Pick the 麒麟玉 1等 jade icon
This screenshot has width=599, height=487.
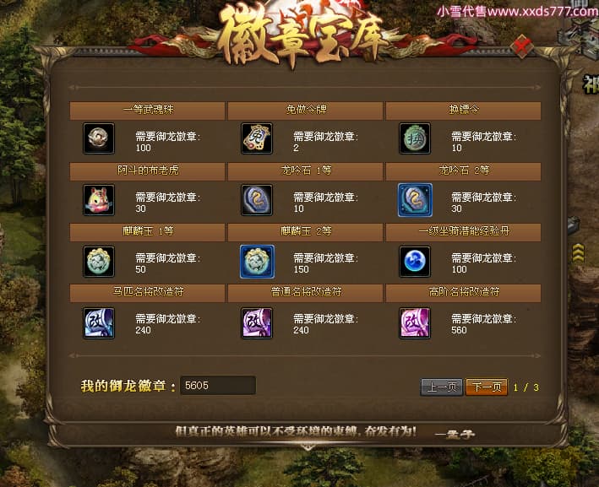tap(99, 262)
